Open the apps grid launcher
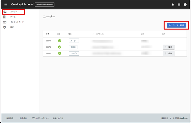Viewport: 191px width, 123px height. (179, 4)
